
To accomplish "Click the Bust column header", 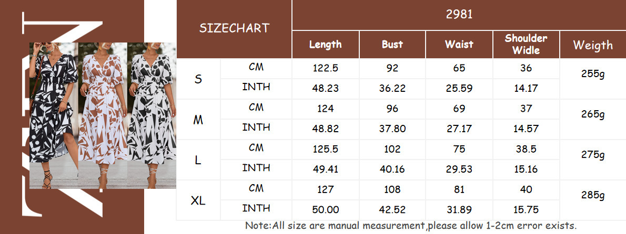I will pyautogui.click(x=392, y=45).
